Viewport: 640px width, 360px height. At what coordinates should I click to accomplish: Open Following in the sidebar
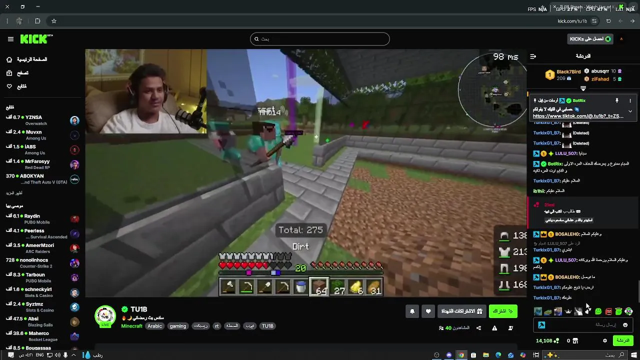[16, 86]
